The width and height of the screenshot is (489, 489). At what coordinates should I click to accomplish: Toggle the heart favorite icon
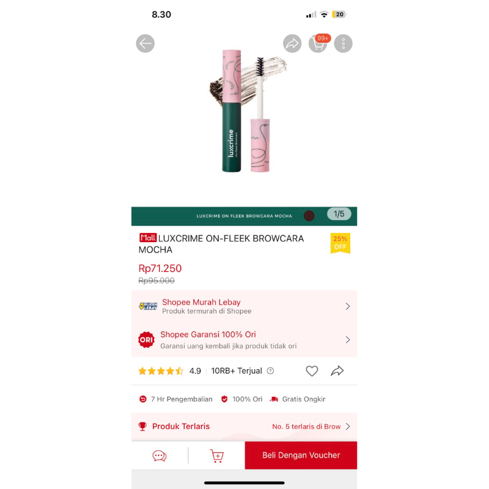coord(312,371)
